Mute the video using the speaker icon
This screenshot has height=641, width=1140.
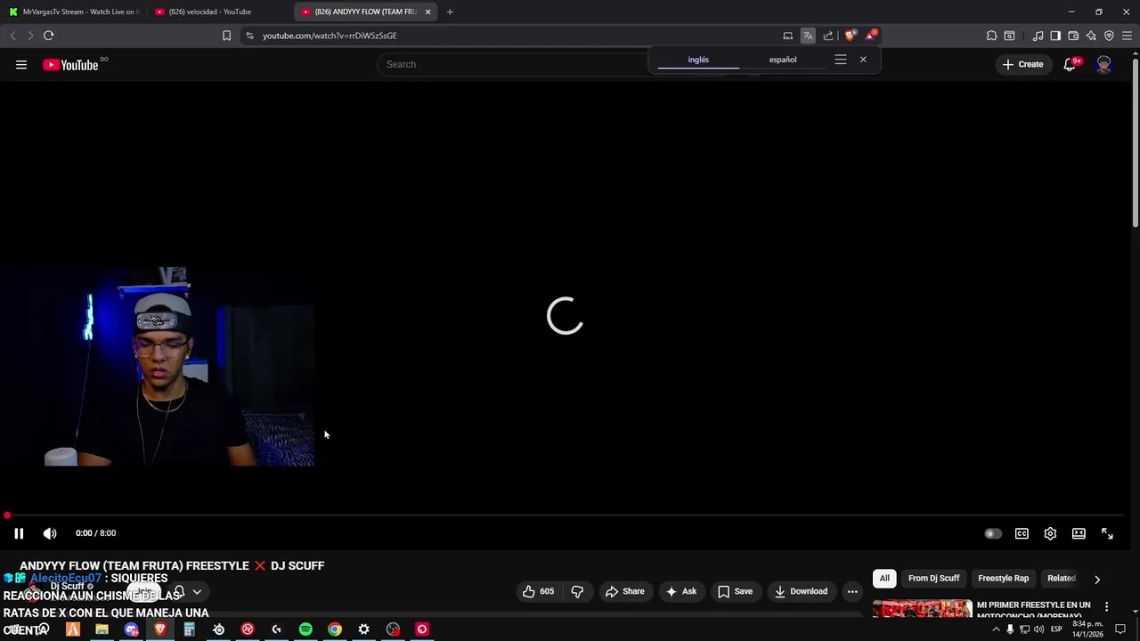[50, 533]
